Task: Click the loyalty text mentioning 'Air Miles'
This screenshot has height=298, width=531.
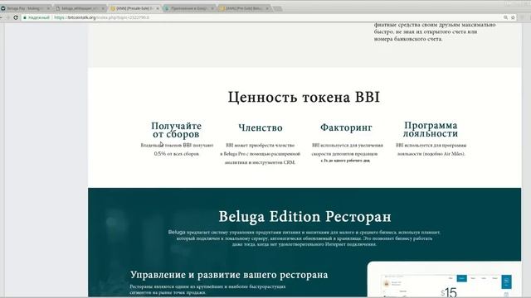Action: (x=431, y=149)
